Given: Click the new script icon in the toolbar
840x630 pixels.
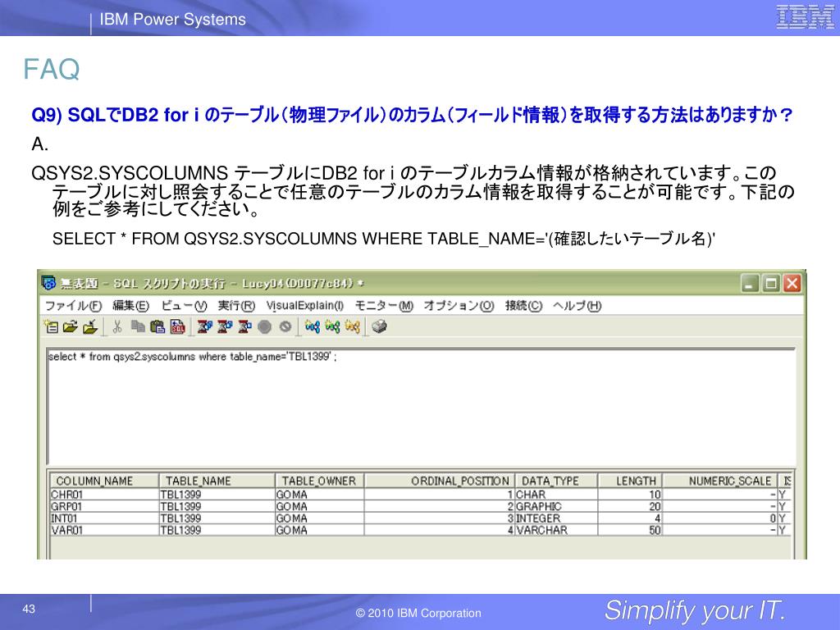Looking at the screenshot, I should (52, 326).
